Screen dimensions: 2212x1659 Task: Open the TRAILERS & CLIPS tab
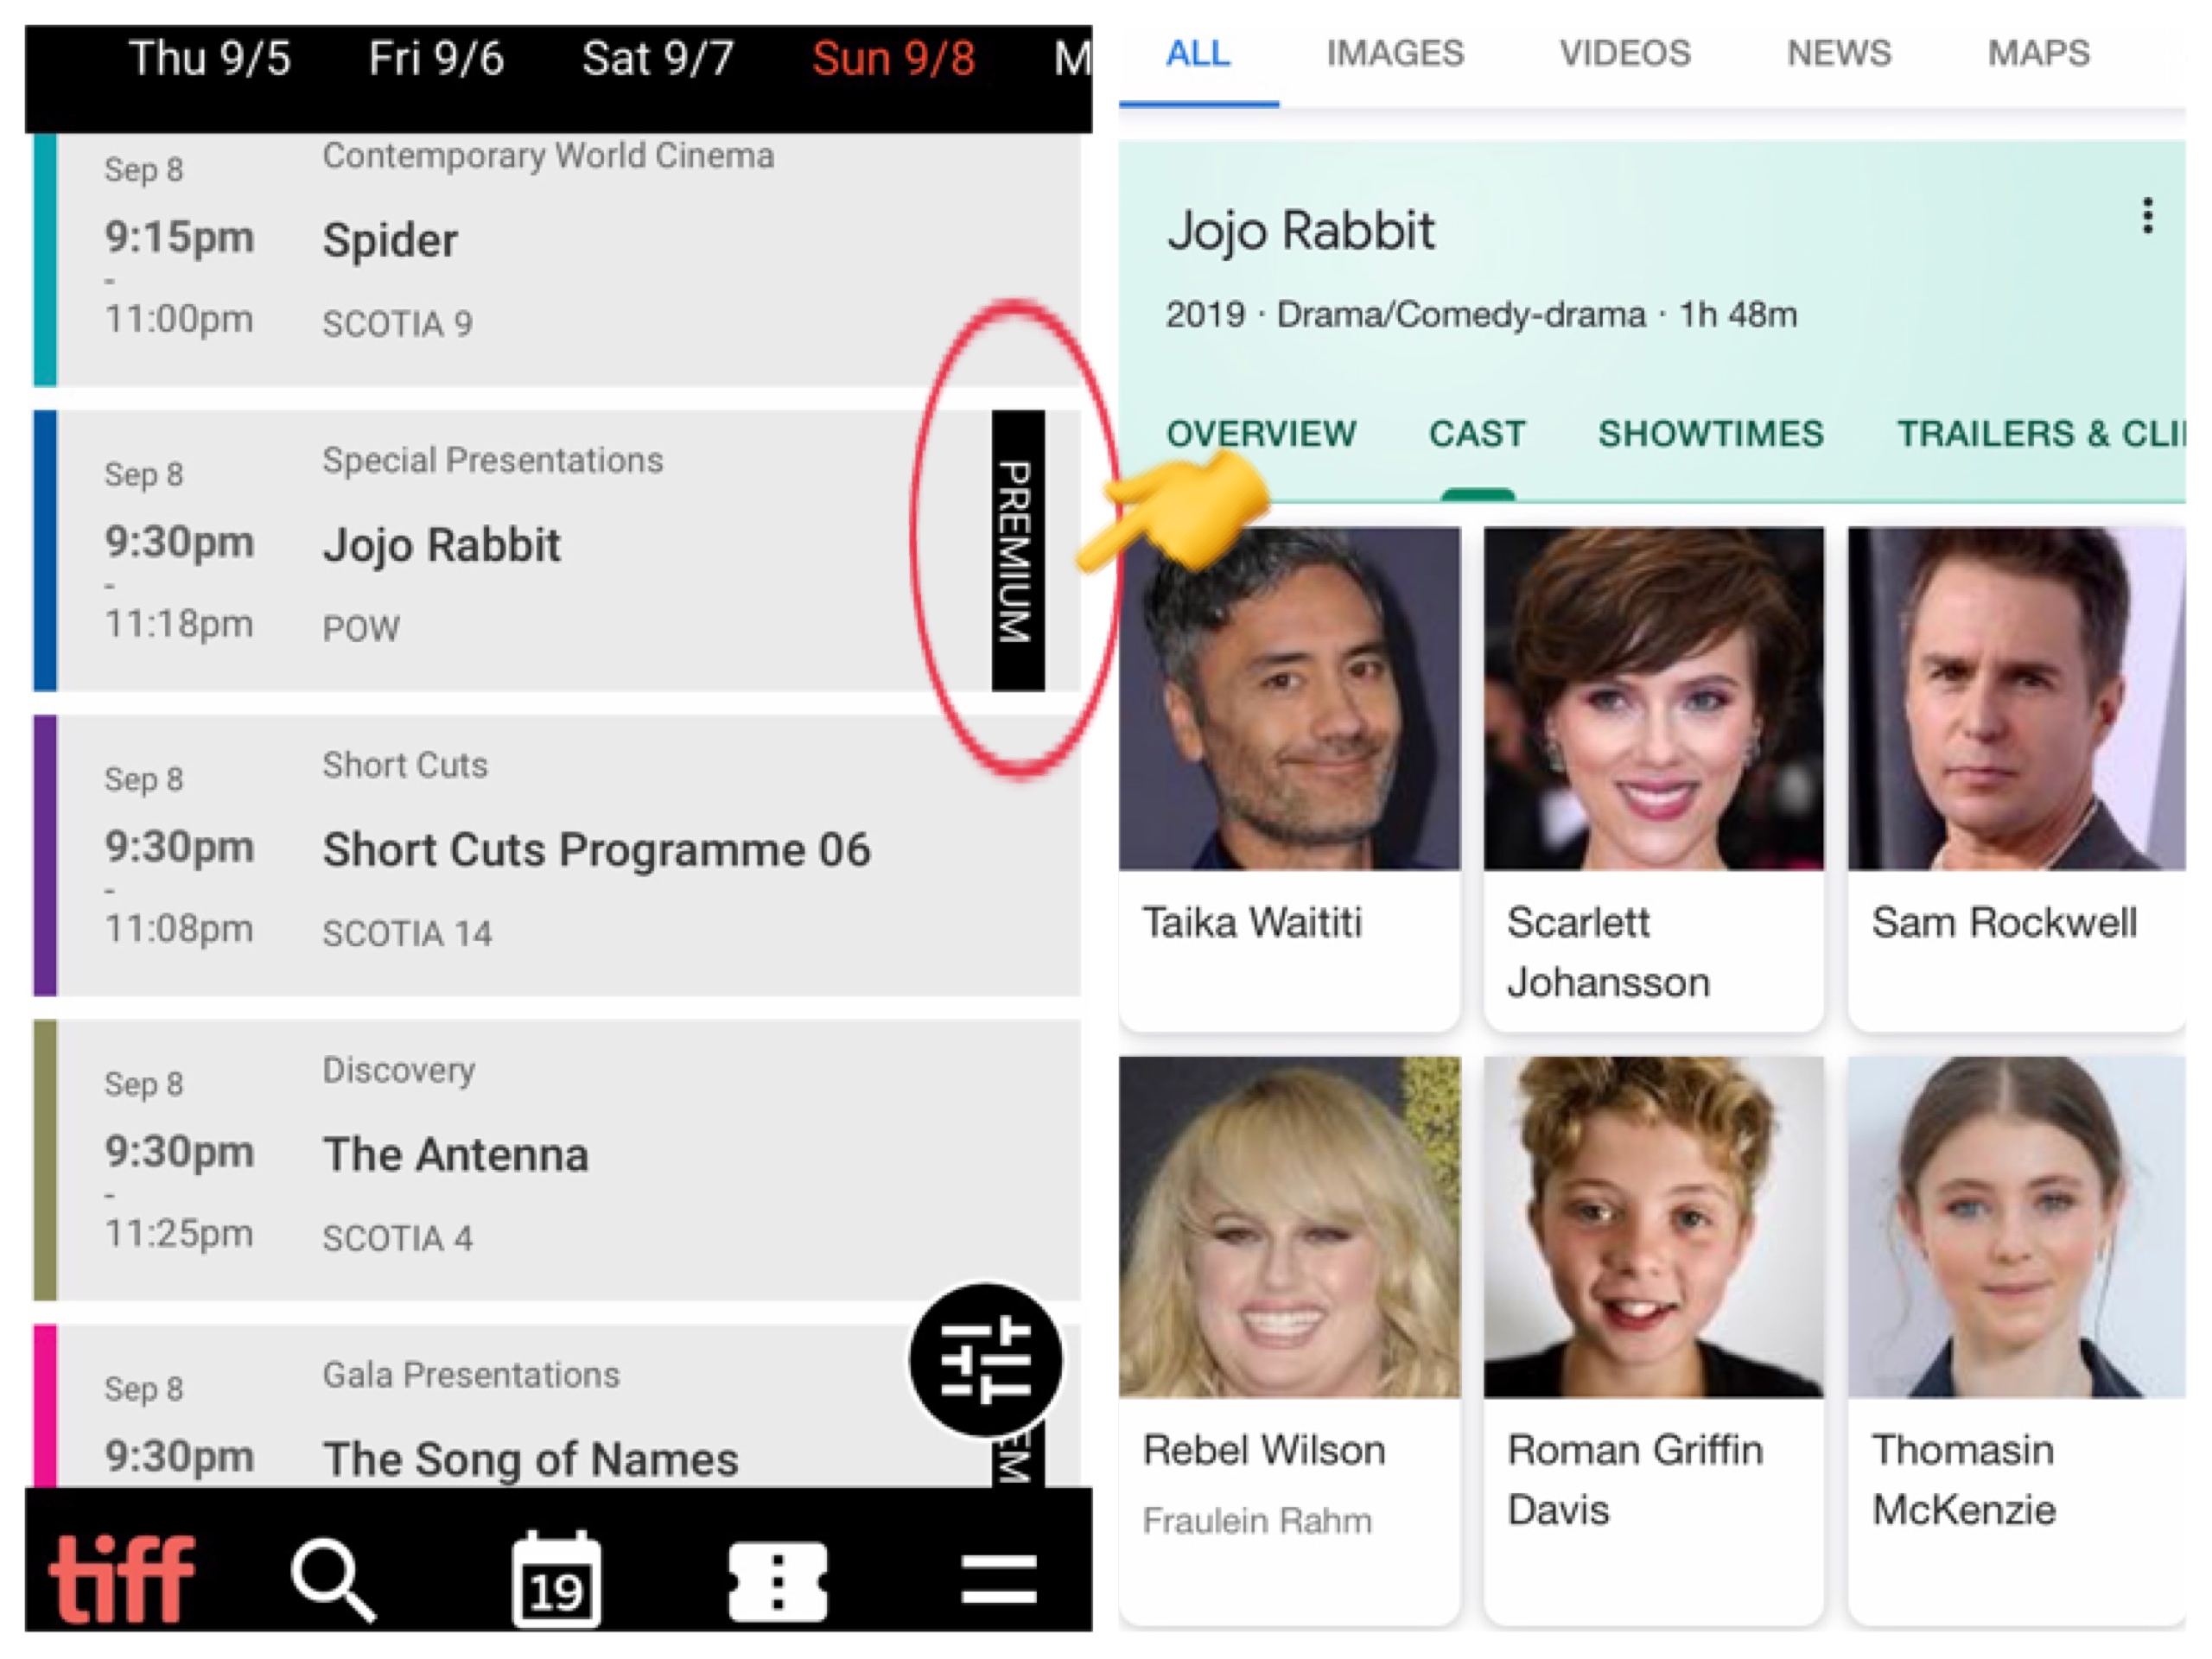pyautogui.click(x=2040, y=434)
